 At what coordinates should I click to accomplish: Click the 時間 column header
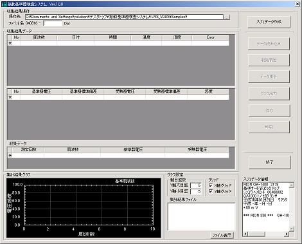click(112, 37)
